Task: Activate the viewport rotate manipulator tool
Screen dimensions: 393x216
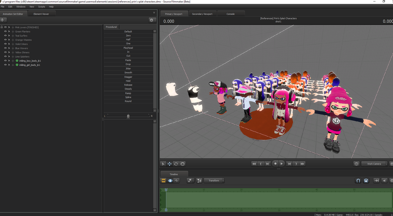Action: coord(176,164)
